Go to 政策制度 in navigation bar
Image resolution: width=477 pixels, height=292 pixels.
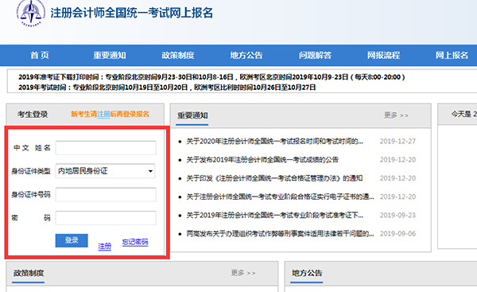tap(177, 55)
